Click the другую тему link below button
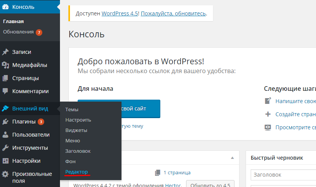 (132, 126)
